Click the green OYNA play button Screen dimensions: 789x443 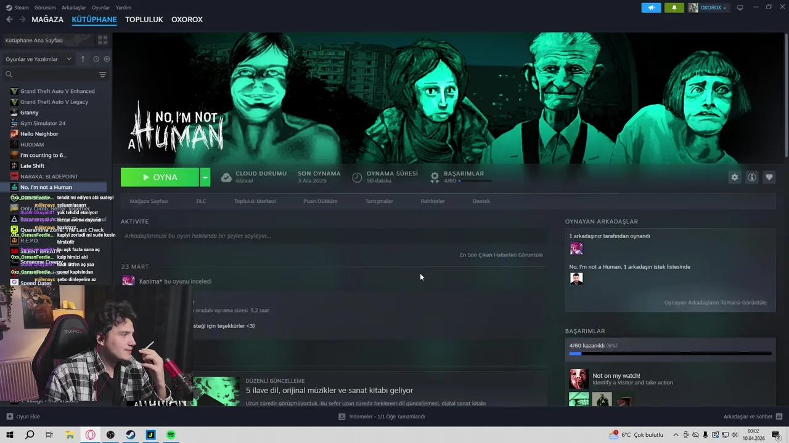click(160, 177)
